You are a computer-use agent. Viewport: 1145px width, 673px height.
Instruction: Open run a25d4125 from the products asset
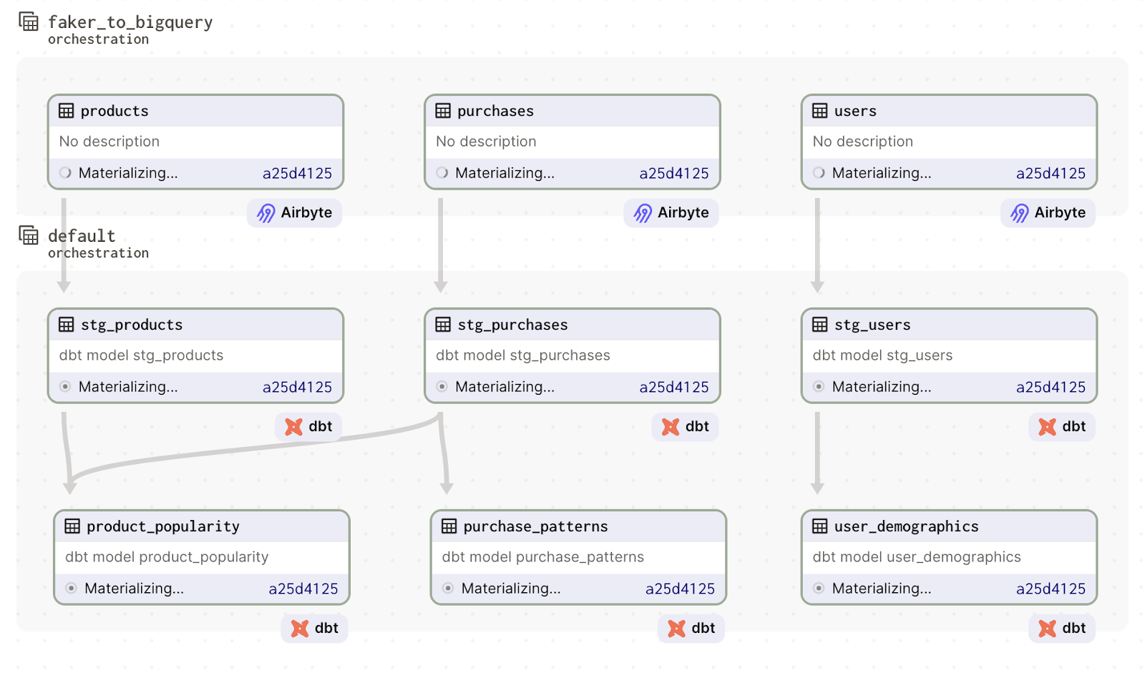pyautogui.click(x=297, y=172)
